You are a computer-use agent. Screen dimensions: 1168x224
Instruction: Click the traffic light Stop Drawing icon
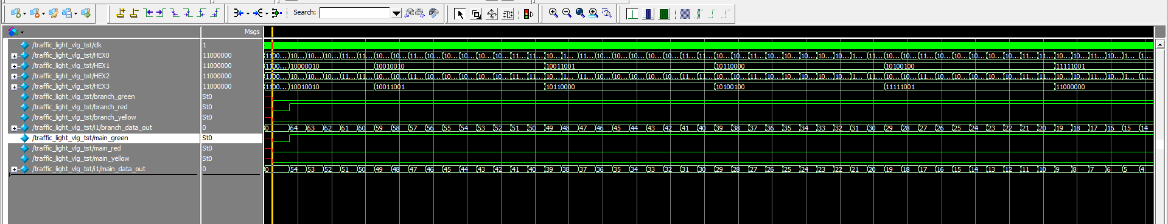point(528,13)
